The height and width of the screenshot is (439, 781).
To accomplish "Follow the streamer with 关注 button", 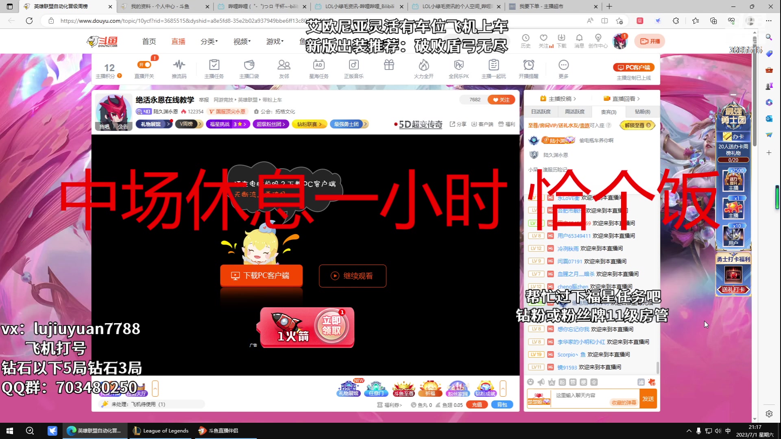I will (x=501, y=100).
